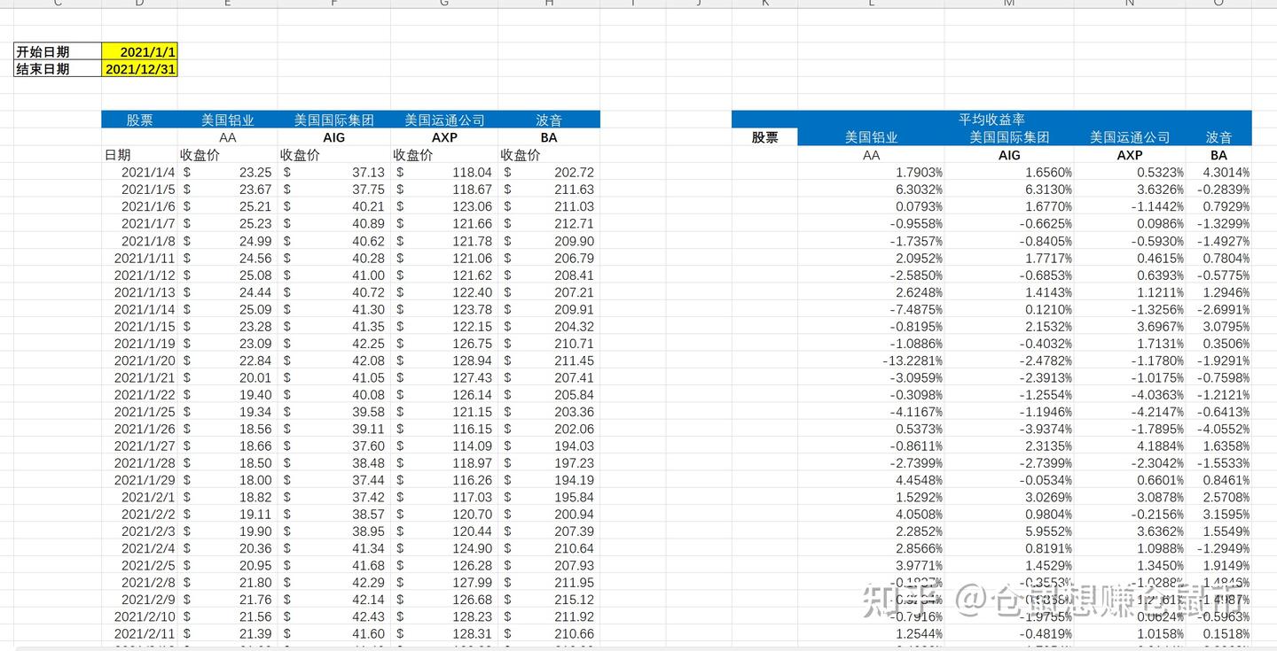Click the AXP return value 4.1884%
Image resolution: width=1277 pixels, height=651 pixels.
coord(1130,446)
